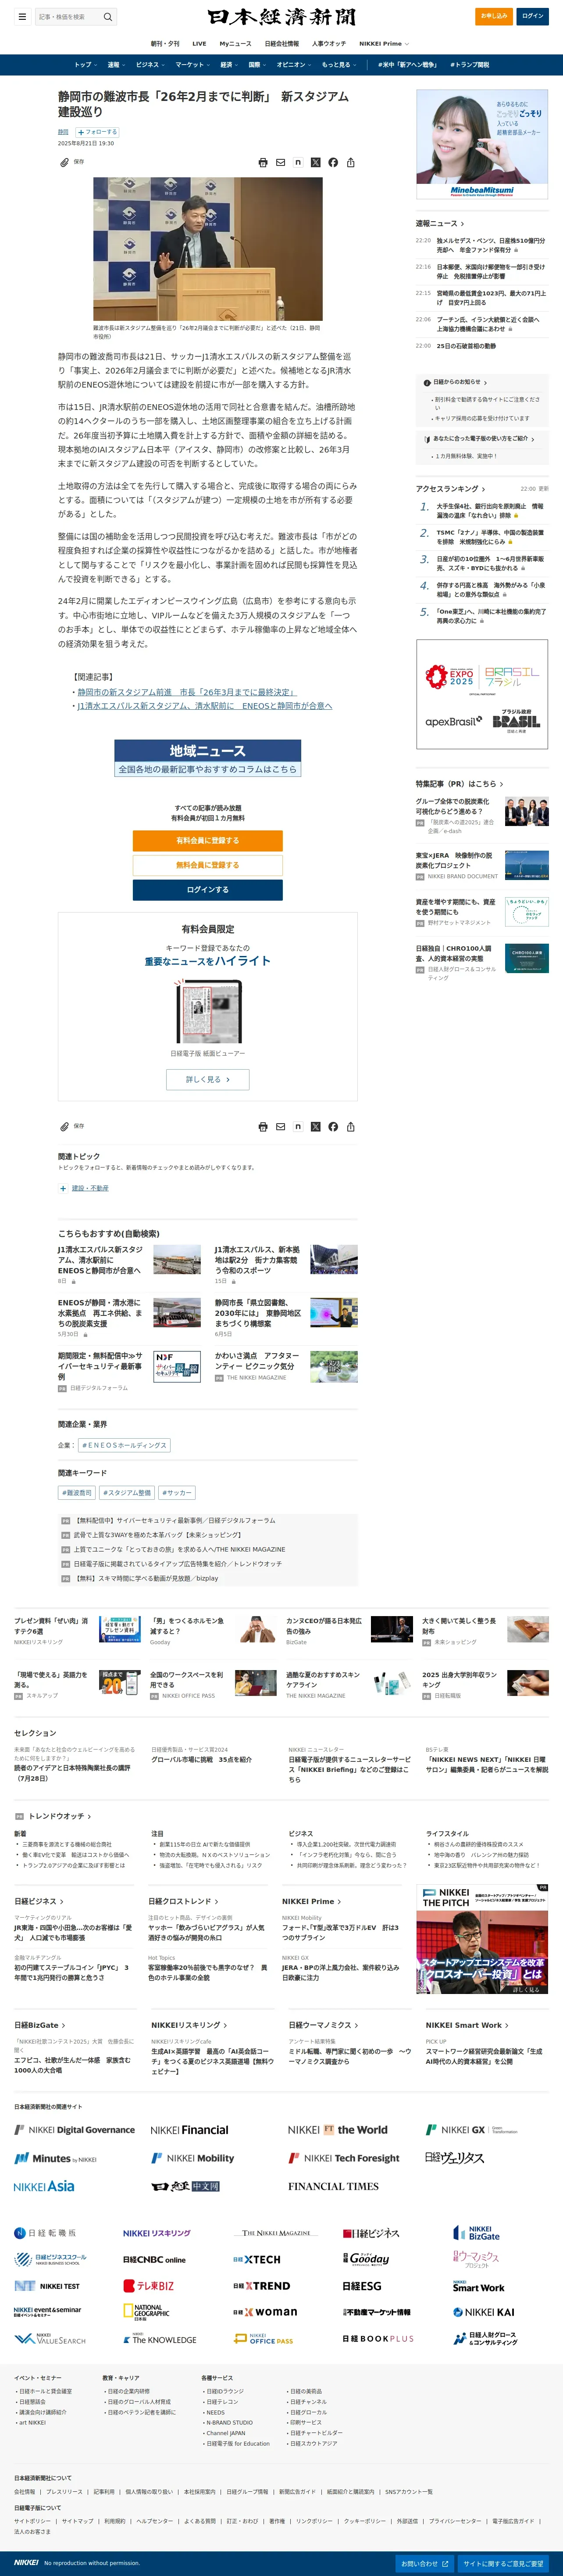Image resolution: width=563 pixels, height=2576 pixels.
Task: Click the ログイン button in header
Action: (x=533, y=16)
